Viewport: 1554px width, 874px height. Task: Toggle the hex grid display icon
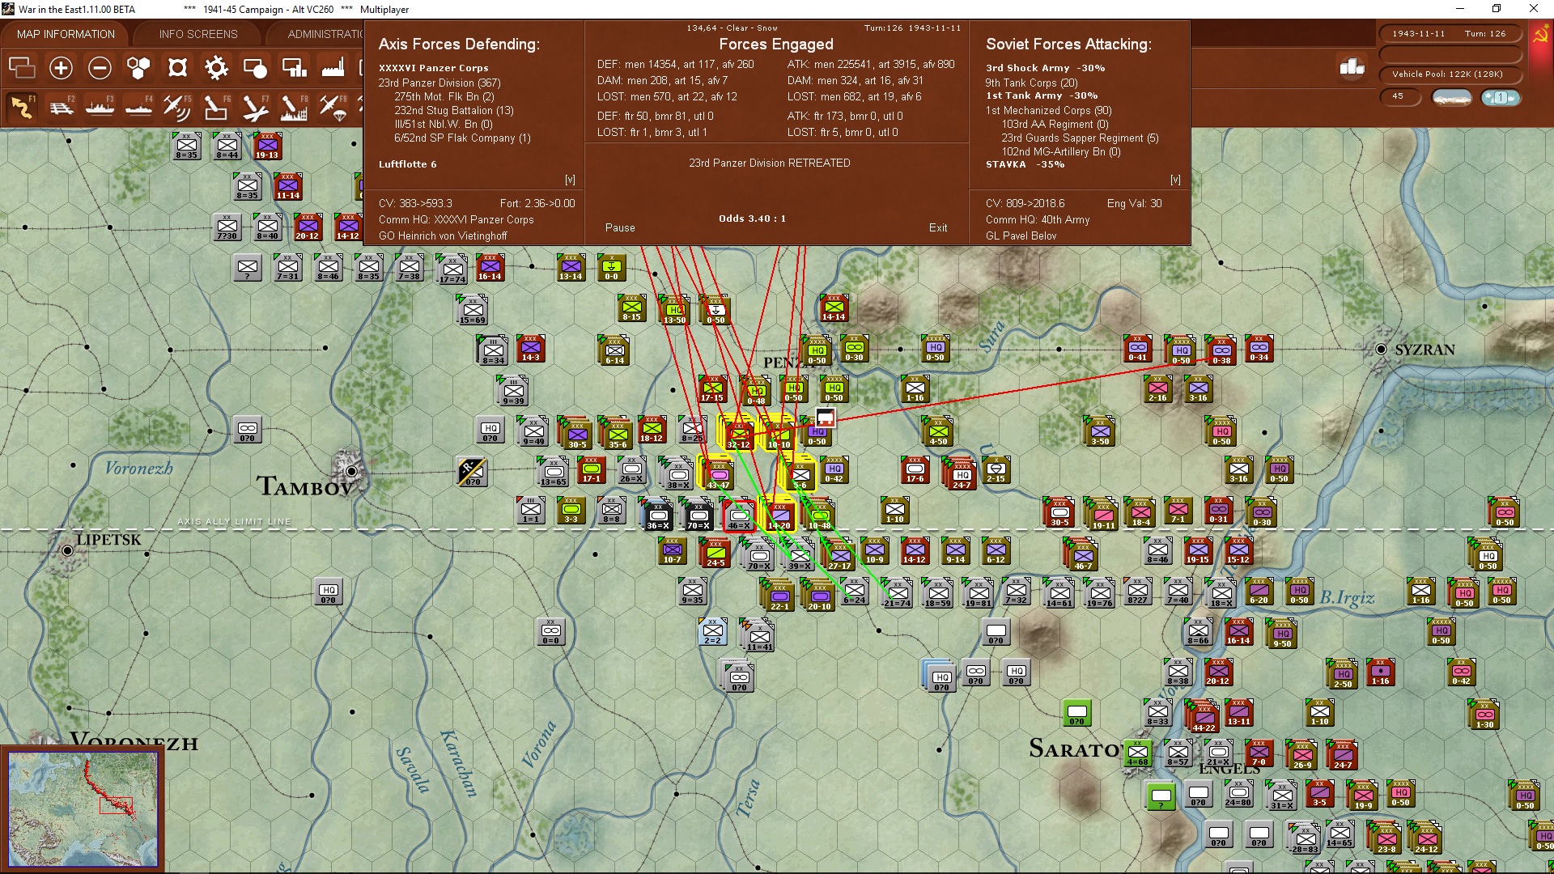(138, 68)
